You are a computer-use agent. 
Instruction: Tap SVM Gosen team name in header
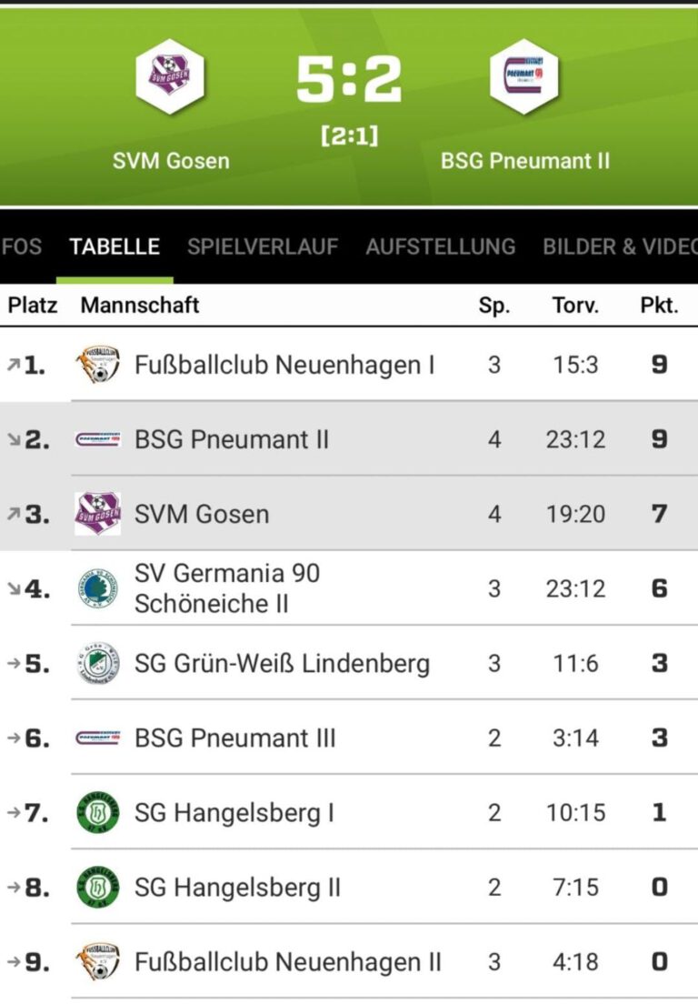(171, 161)
